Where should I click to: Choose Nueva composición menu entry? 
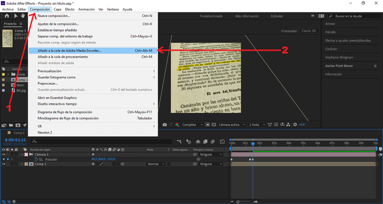pyautogui.click(x=93, y=16)
